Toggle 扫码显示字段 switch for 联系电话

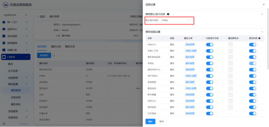pos(209,88)
